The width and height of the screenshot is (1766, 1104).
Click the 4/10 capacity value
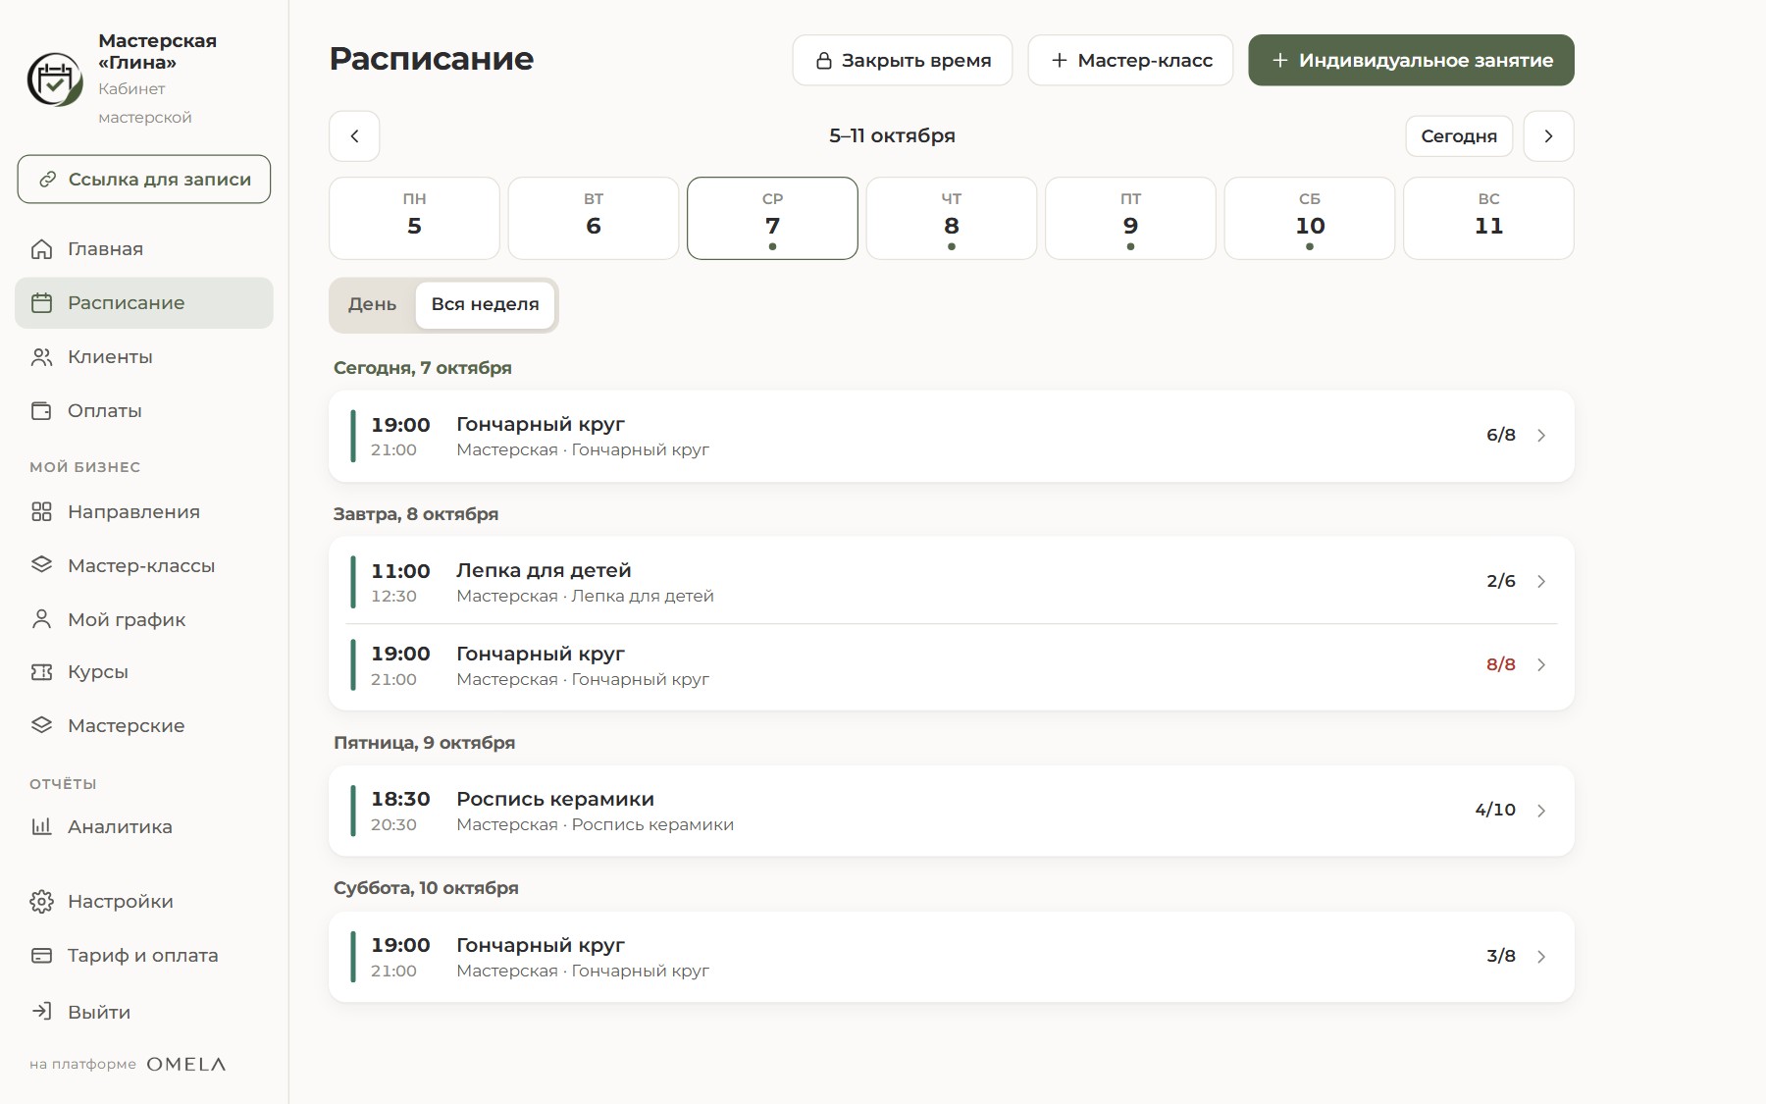1495,811
